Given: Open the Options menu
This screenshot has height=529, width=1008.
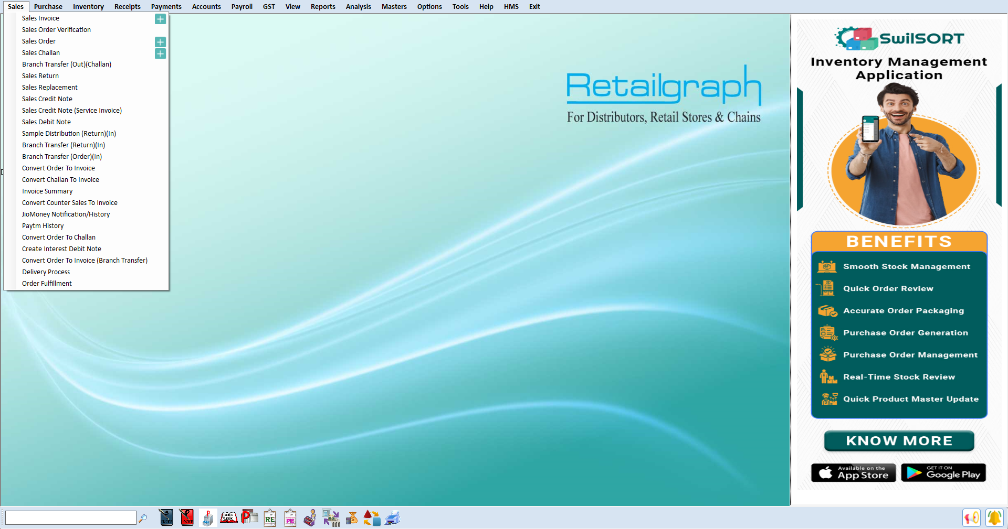Looking at the screenshot, I should coord(429,6).
